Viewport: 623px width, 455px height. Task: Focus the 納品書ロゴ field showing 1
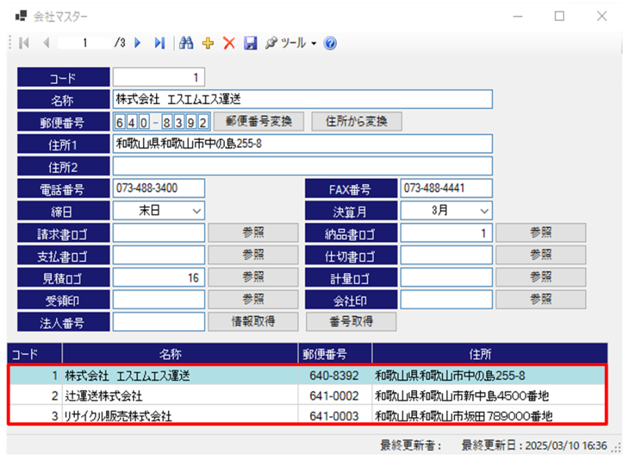pyautogui.click(x=446, y=233)
